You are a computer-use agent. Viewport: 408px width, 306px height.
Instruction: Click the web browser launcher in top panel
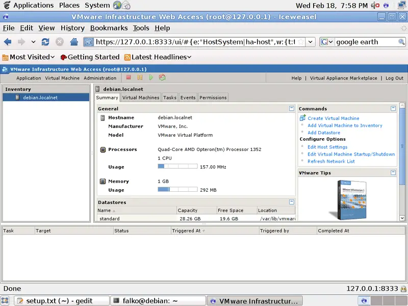[x=117, y=5]
